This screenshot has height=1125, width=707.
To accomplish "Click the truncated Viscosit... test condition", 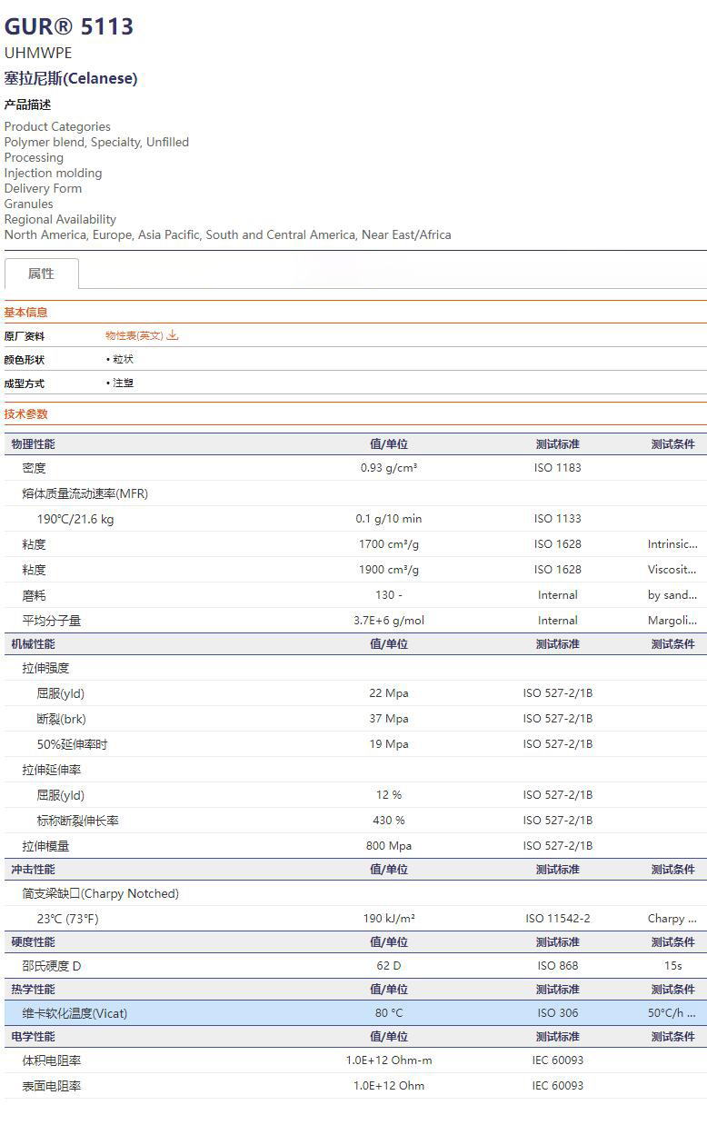I will (672, 570).
